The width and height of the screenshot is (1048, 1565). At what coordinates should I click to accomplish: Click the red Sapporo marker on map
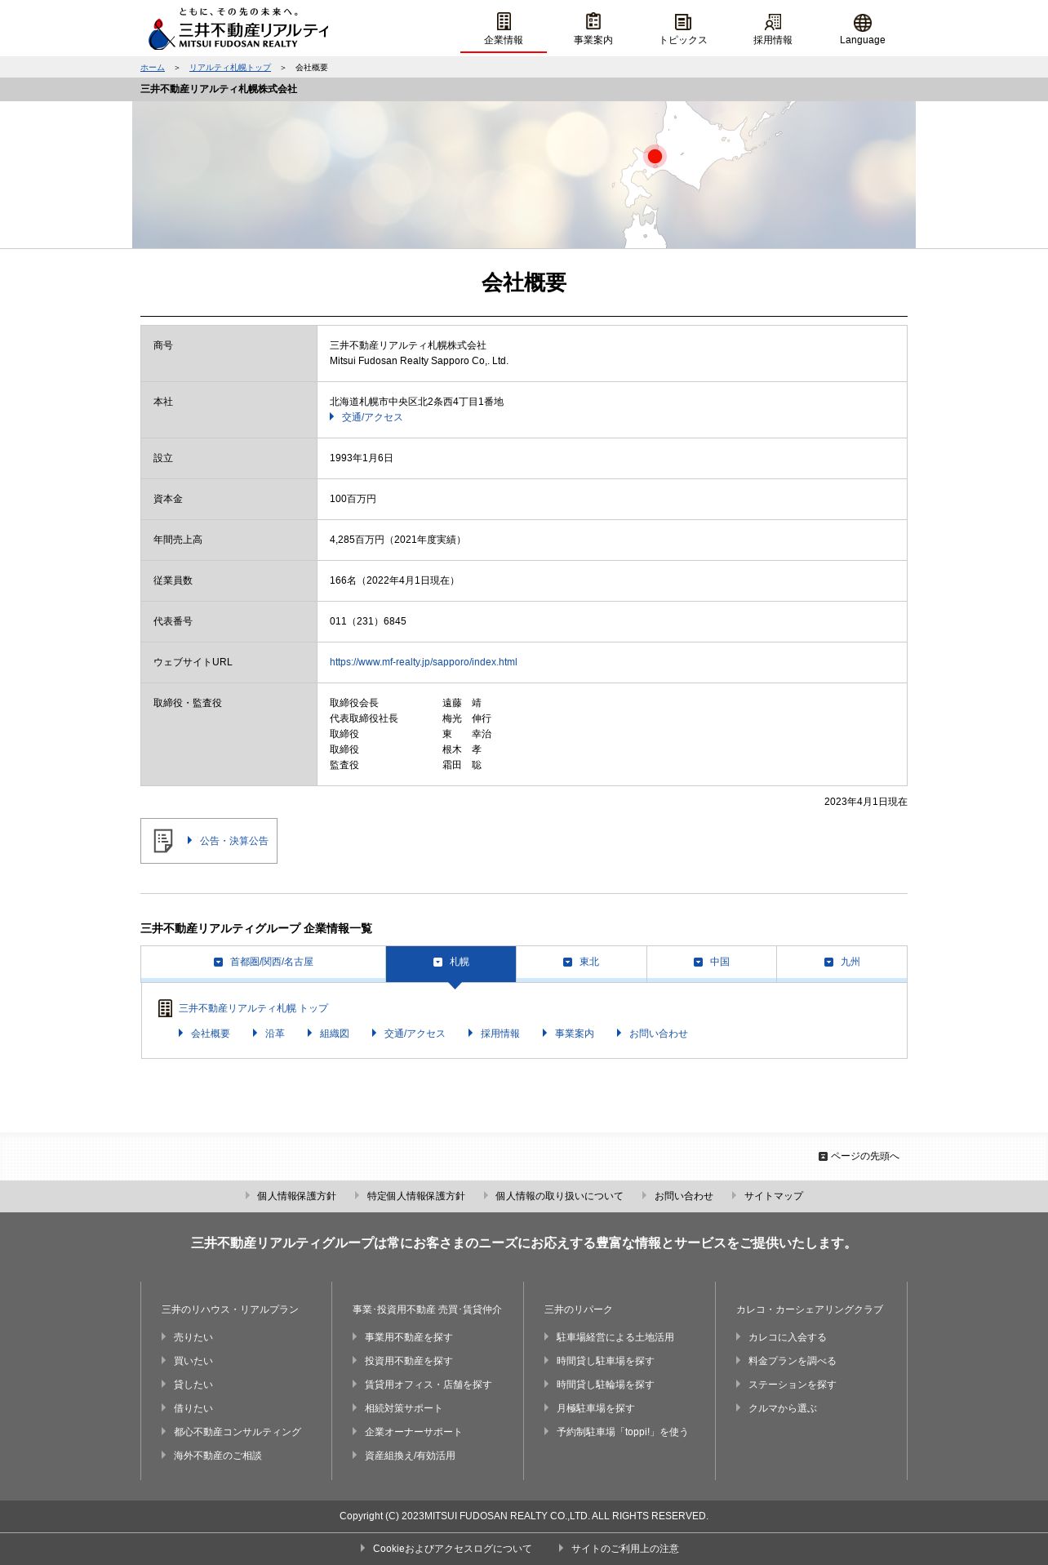pos(655,156)
